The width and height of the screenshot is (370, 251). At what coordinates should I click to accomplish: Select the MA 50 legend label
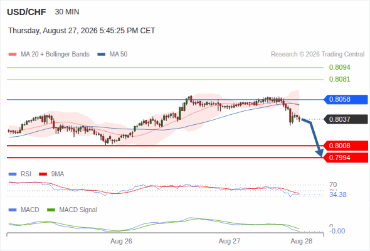pos(119,55)
